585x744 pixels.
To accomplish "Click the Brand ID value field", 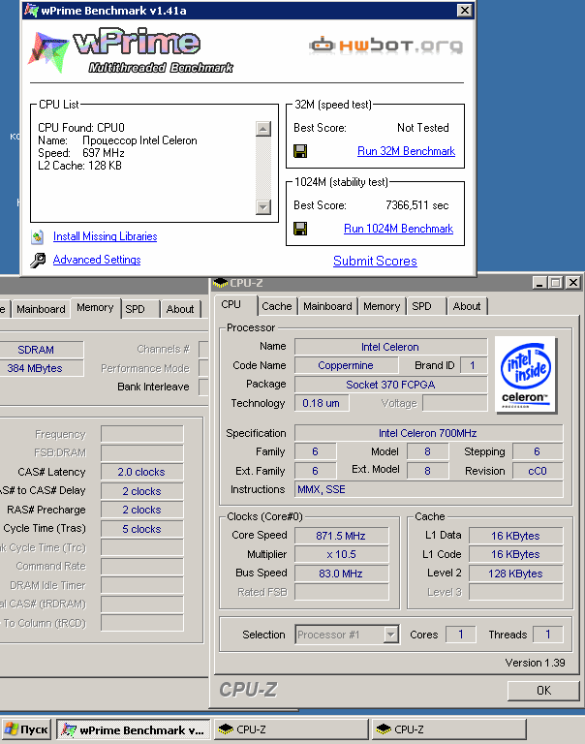I will coord(473,365).
